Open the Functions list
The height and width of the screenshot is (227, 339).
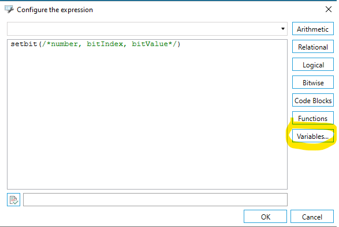pos(313,118)
